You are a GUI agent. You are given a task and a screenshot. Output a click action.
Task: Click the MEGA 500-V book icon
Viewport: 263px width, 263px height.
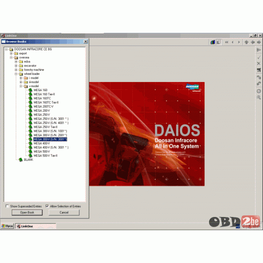[30, 152]
